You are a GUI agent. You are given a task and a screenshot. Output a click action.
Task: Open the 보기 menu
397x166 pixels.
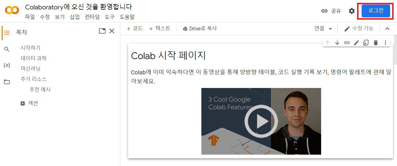(x=60, y=17)
